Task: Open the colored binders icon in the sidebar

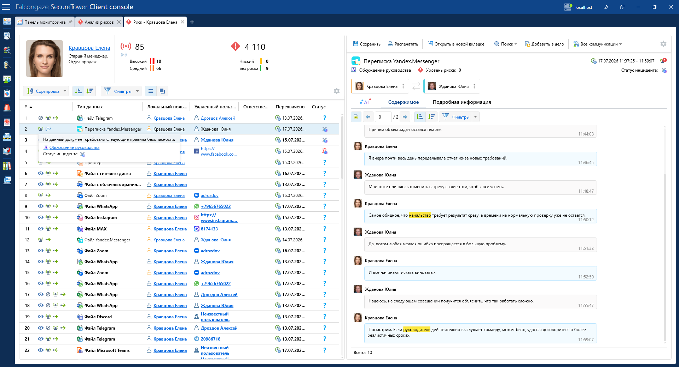Action: [x=7, y=166]
